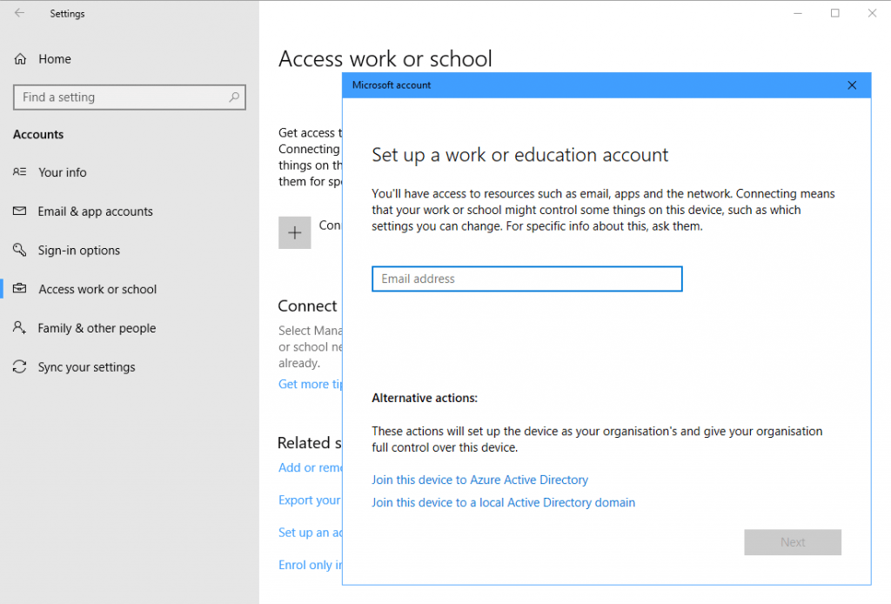Click the Your info person icon

pyautogui.click(x=20, y=172)
